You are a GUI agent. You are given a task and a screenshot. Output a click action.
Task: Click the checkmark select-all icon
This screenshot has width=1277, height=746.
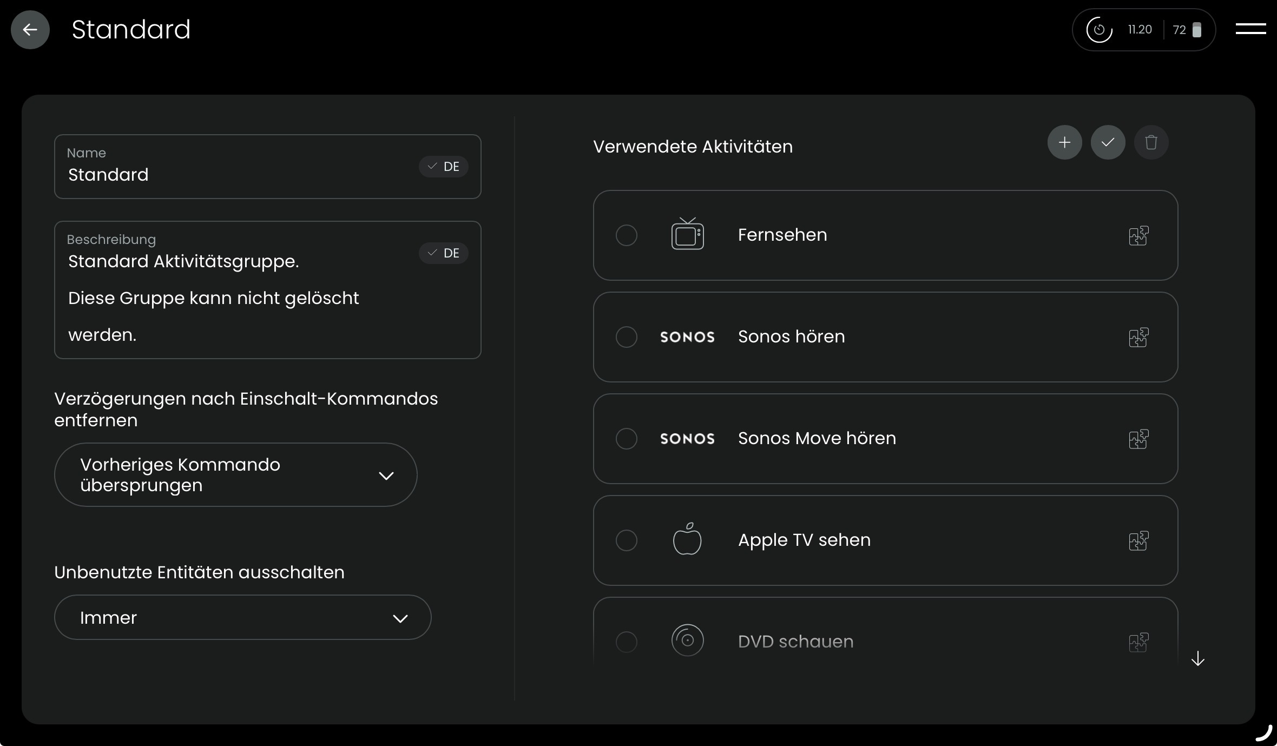pyautogui.click(x=1108, y=142)
